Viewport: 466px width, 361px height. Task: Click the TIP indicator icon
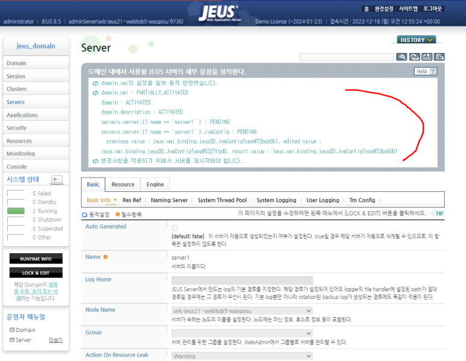(x=438, y=214)
